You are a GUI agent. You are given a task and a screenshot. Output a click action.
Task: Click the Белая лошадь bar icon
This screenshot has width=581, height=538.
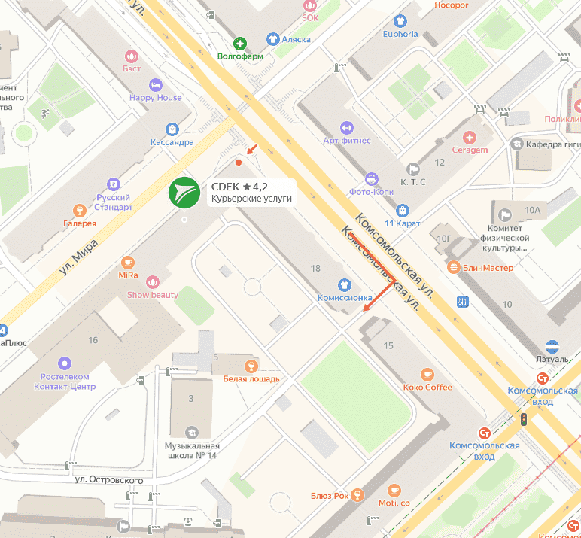point(251,366)
